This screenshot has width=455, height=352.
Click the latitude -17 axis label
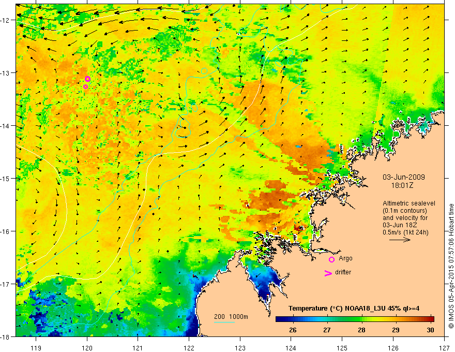(6, 284)
